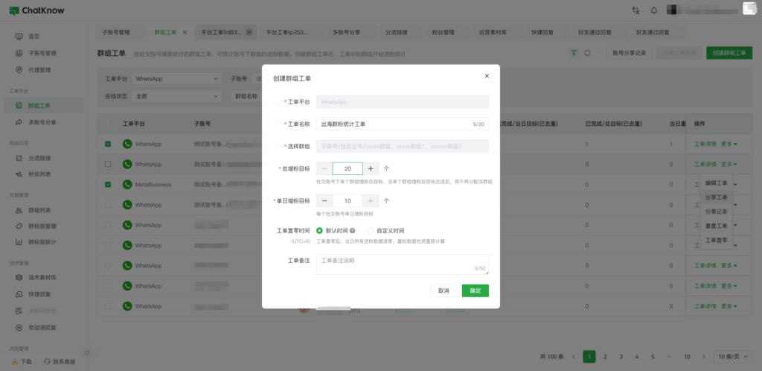Open 工单平台 WhatsApp filter dropdown
Screen dimensions: 762x371
coord(177,79)
